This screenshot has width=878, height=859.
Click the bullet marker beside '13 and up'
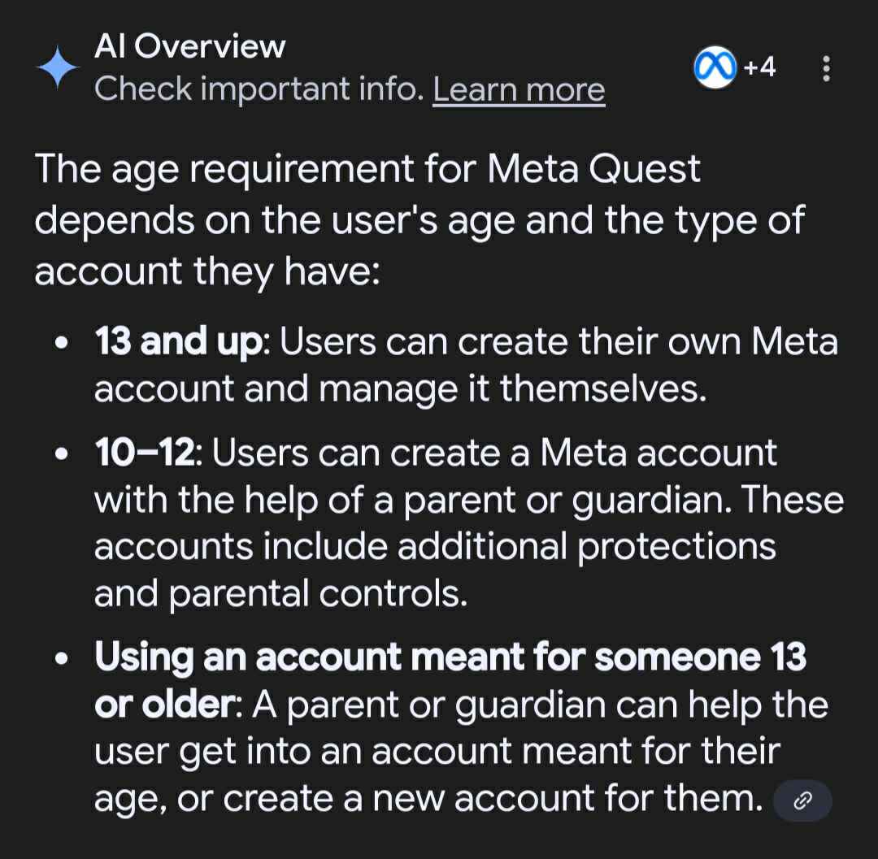(62, 342)
